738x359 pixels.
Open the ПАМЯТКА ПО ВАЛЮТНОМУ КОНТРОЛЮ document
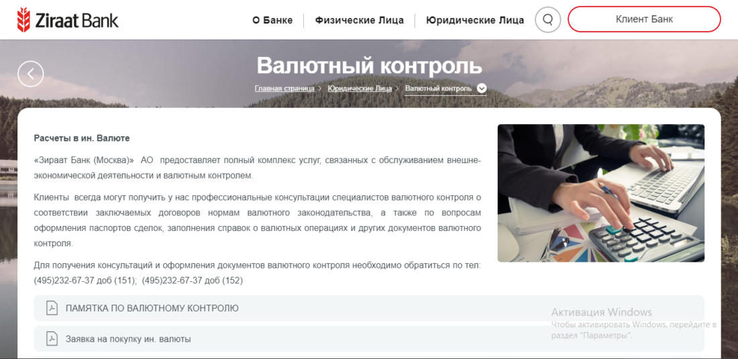pyautogui.click(x=152, y=308)
